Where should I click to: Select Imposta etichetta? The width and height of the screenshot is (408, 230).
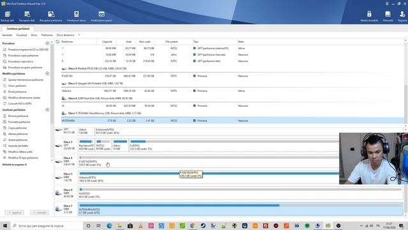15,146
